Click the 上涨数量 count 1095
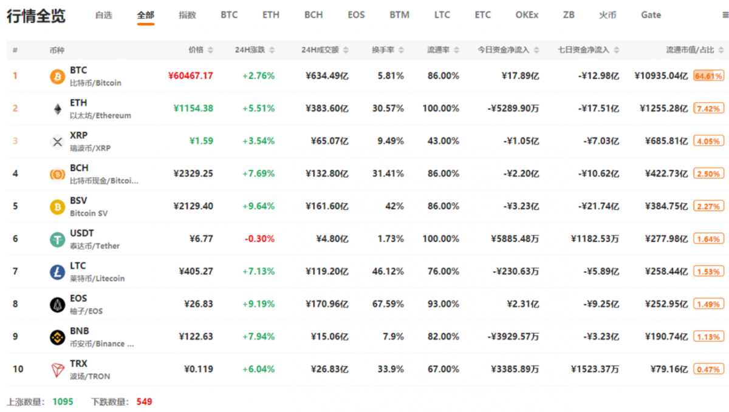This screenshot has width=729, height=412. [x=63, y=402]
